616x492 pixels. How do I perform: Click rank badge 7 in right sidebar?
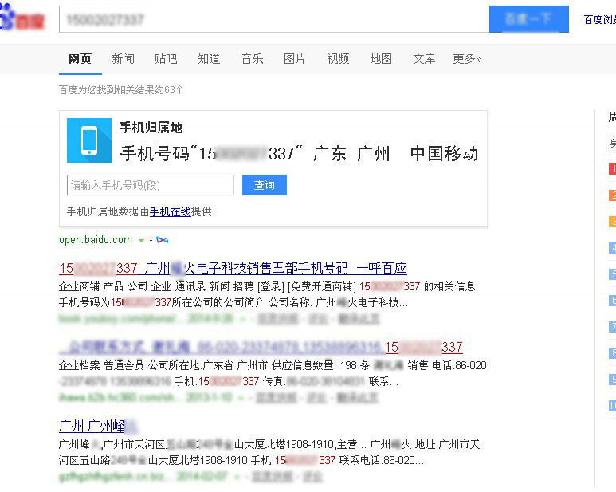pyautogui.click(x=612, y=327)
